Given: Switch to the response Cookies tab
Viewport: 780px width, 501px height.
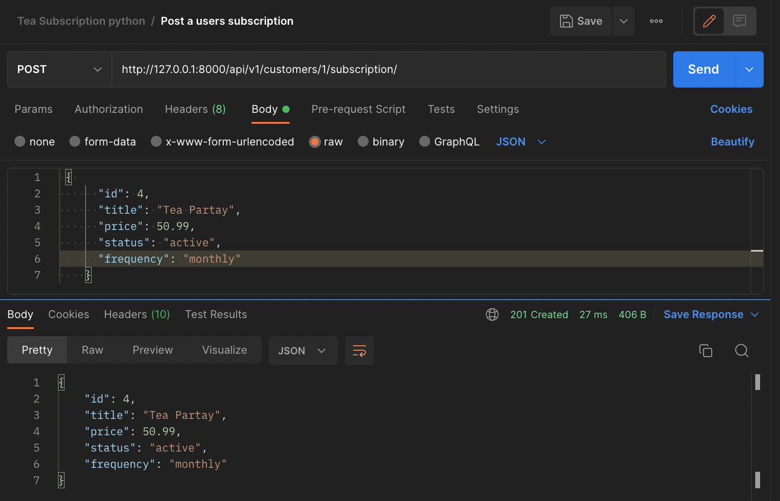Looking at the screenshot, I should [x=69, y=314].
